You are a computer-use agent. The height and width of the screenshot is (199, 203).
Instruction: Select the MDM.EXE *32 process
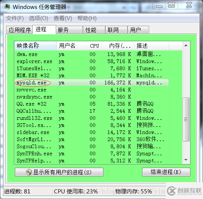click(91, 75)
